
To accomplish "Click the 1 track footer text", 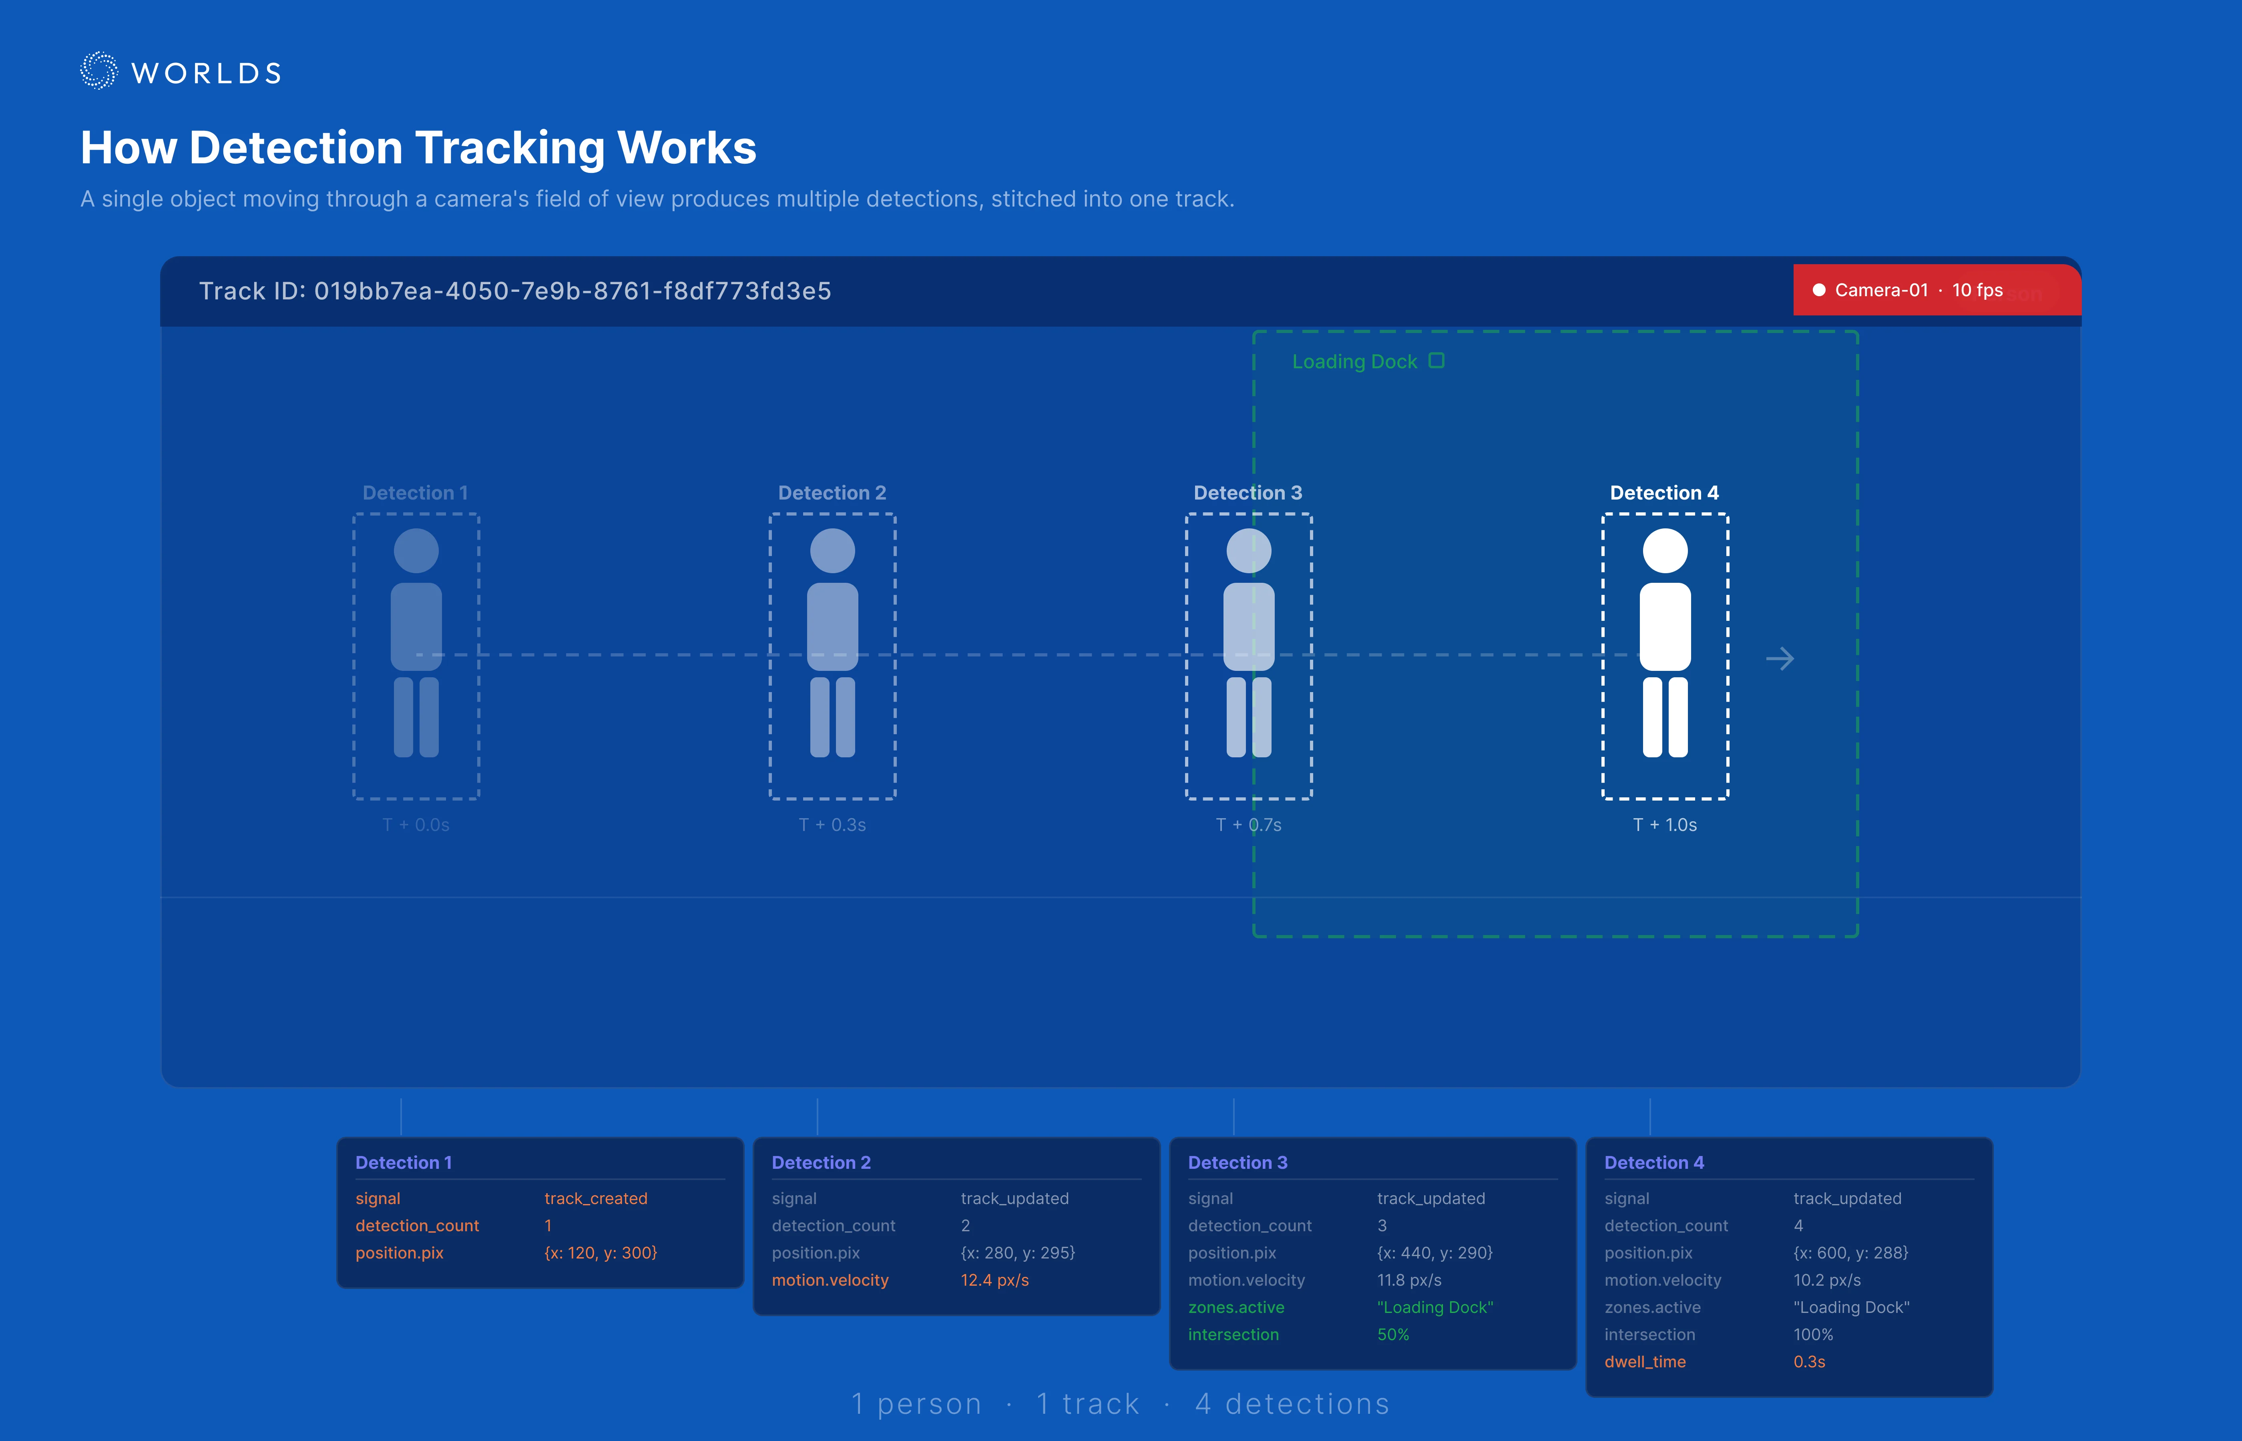I will point(1087,1403).
